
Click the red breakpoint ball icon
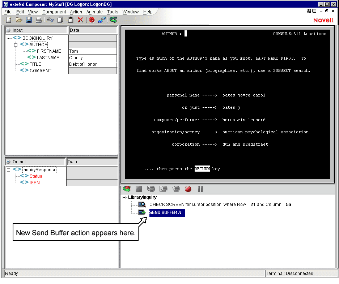pos(188,189)
